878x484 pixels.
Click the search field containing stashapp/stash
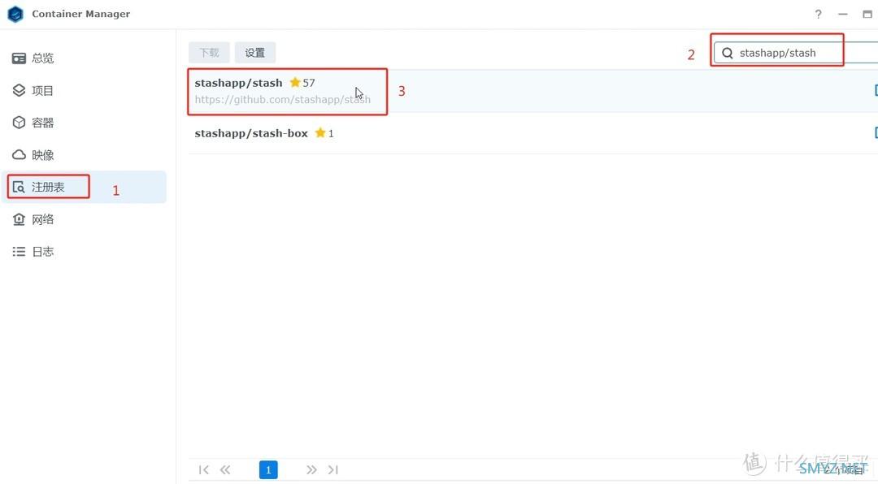pyautogui.click(x=796, y=53)
